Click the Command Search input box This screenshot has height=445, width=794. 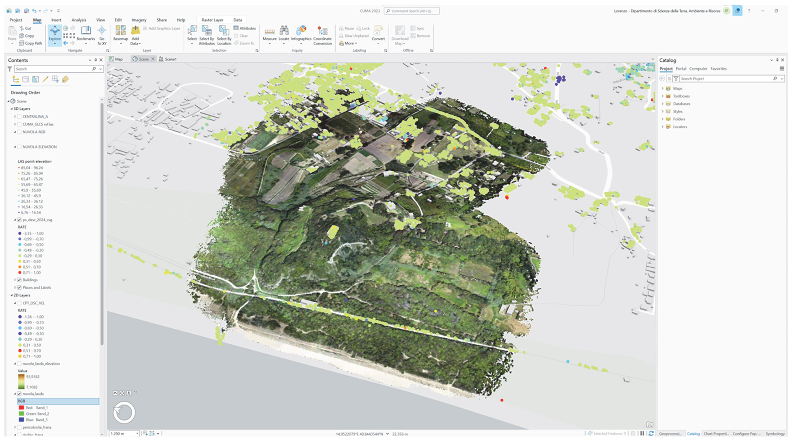click(412, 11)
